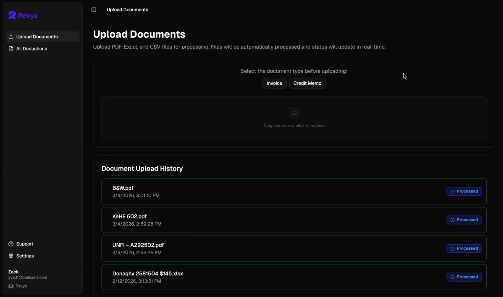Click the checkmark icon in B&W.pdf's Processed badge

coord(452,191)
